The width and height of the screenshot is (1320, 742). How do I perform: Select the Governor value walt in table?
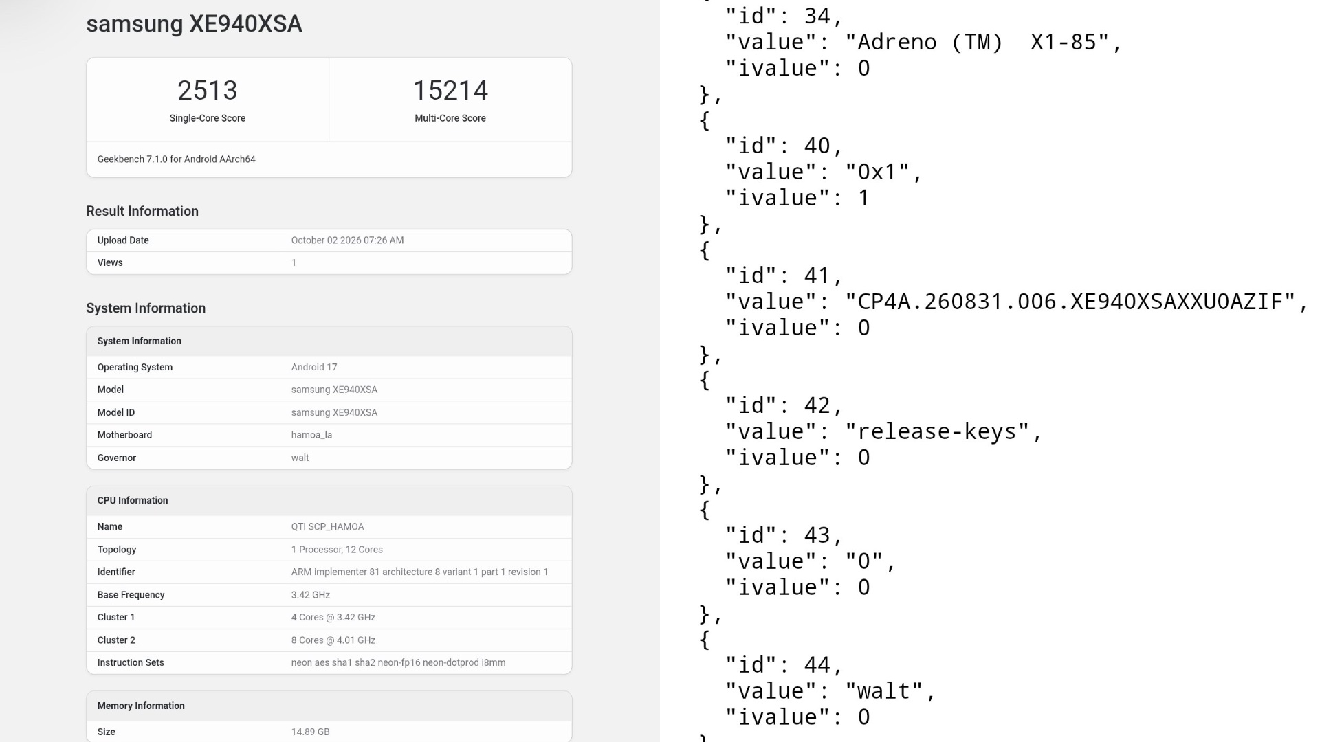coord(300,458)
